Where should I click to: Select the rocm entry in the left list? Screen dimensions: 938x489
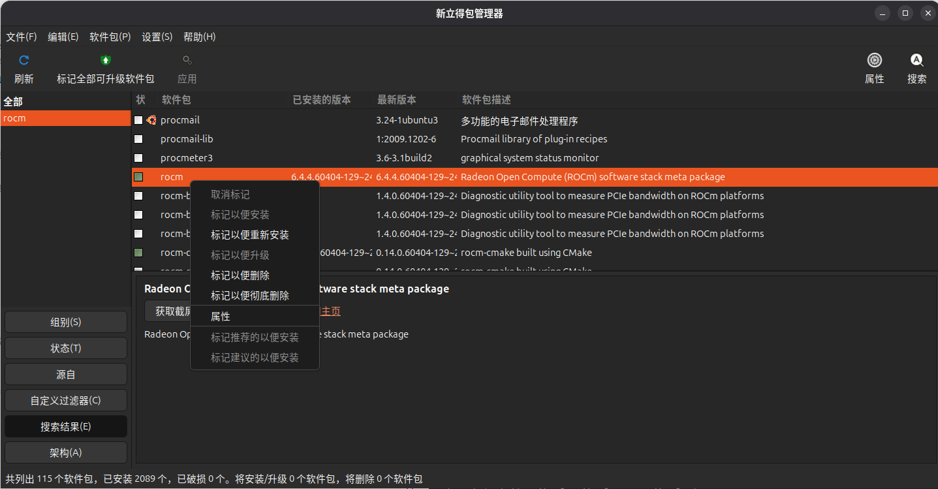point(65,118)
